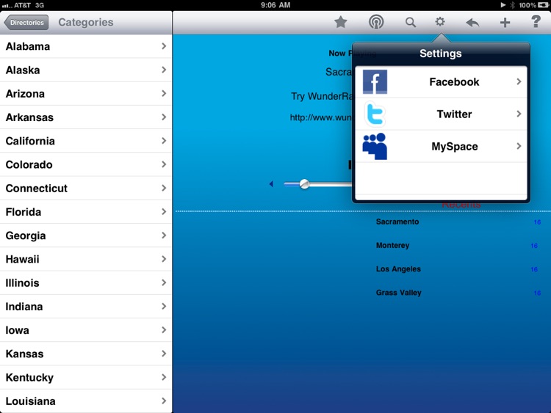
Task: Tap the AT&T 3G carrier label
Action: click(29, 5)
